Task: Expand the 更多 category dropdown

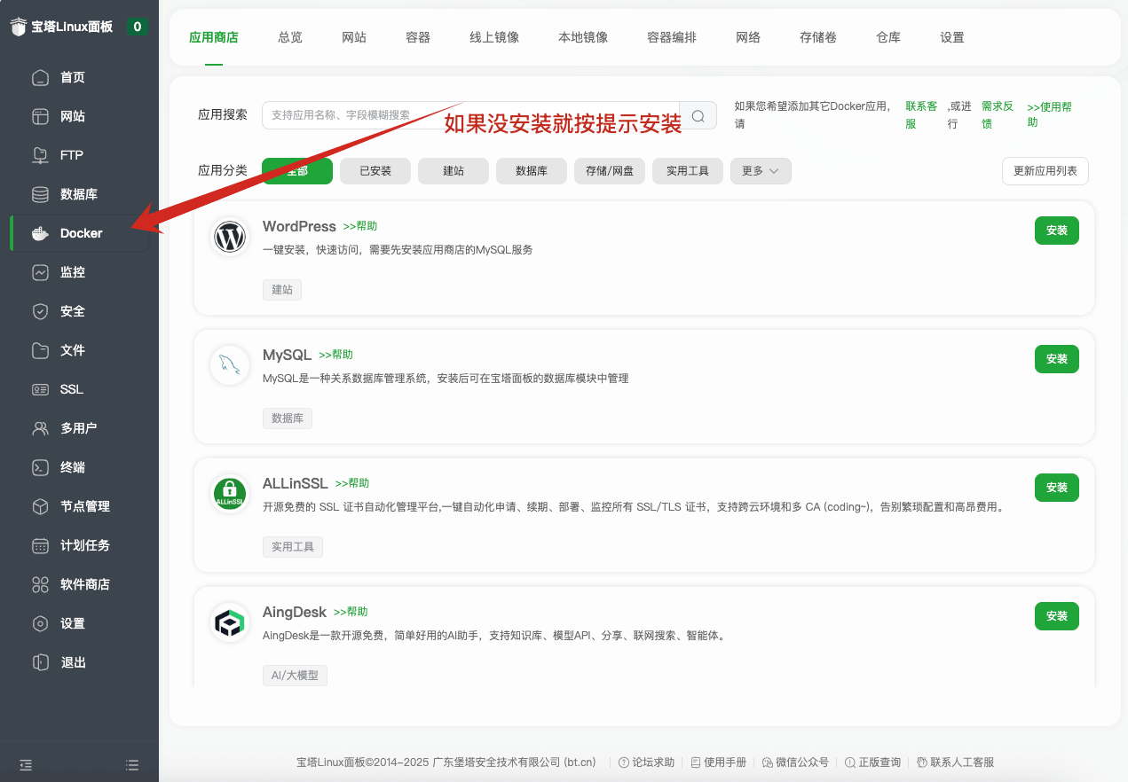Action: tap(760, 170)
